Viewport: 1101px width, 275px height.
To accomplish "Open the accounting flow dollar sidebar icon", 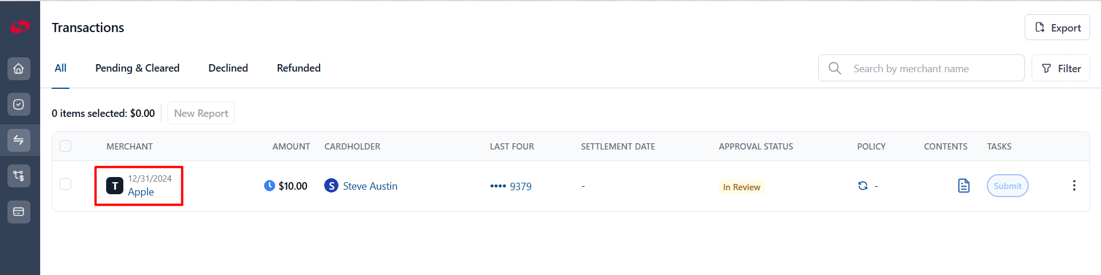I will tap(19, 176).
